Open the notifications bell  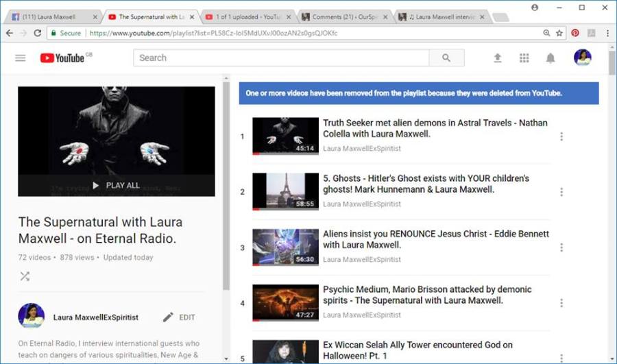[551, 58]
